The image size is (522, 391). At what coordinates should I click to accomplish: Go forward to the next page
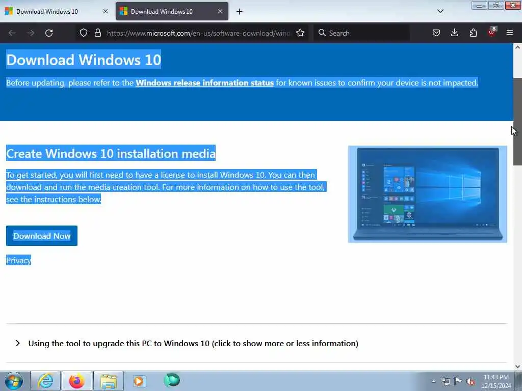click(x=31, y=33)
